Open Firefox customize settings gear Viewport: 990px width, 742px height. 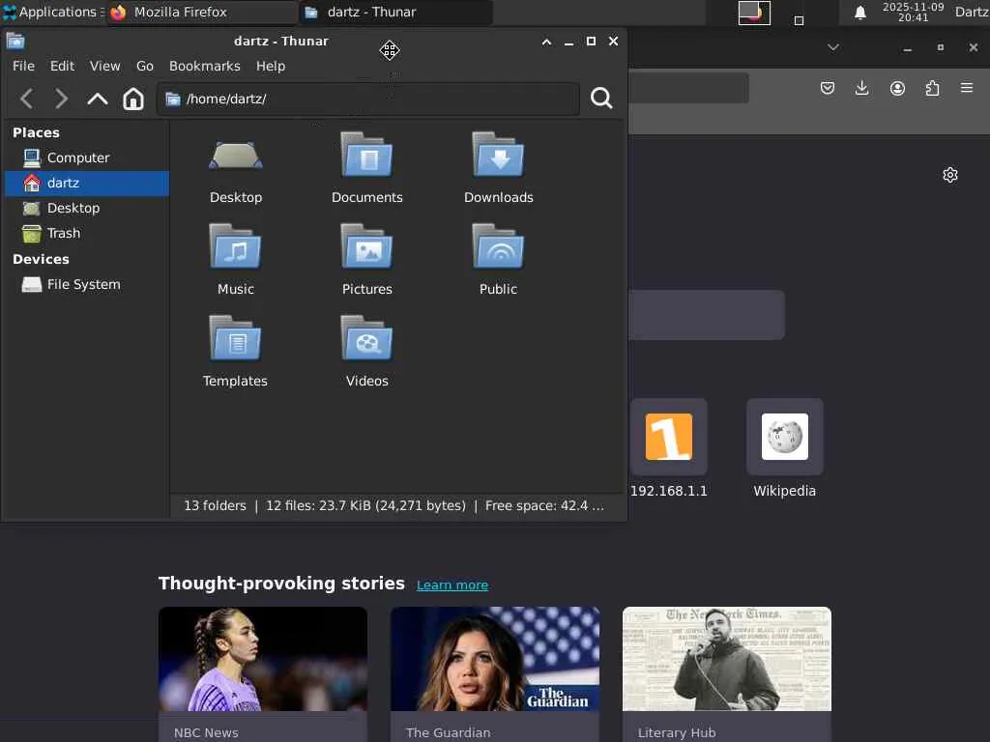pos(950,175)
